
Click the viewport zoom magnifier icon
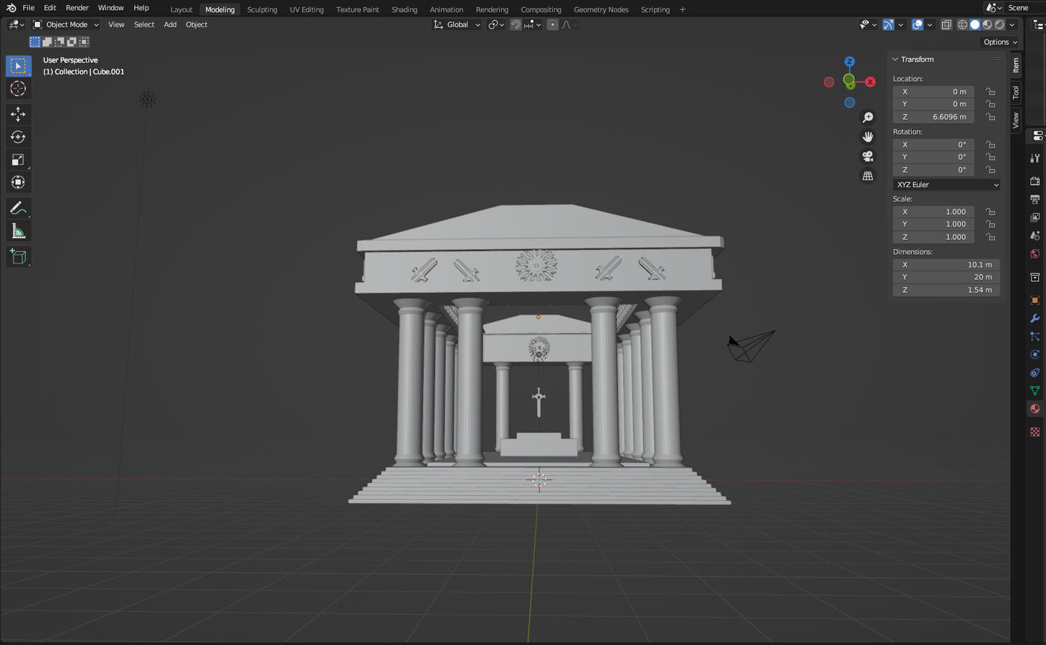point(867,118)
